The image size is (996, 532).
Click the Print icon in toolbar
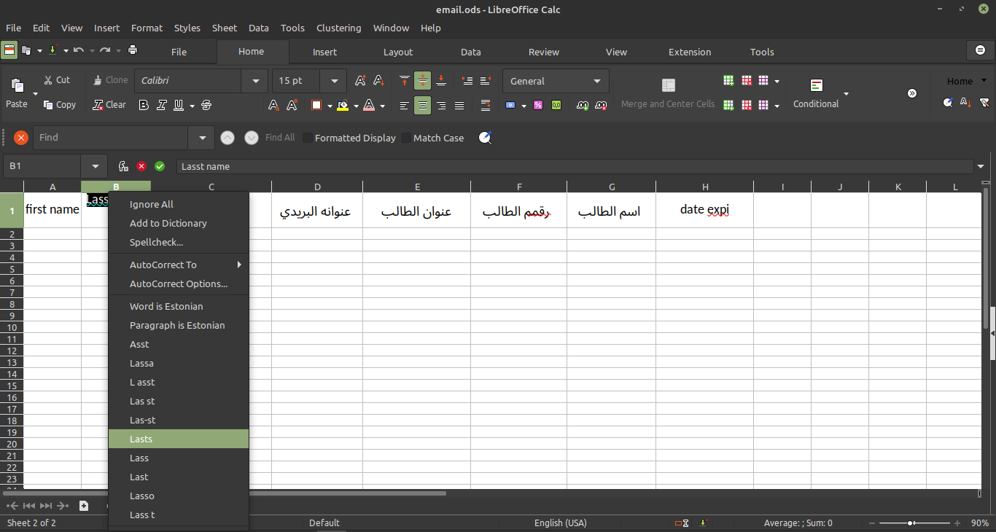(x=133, y=50)
